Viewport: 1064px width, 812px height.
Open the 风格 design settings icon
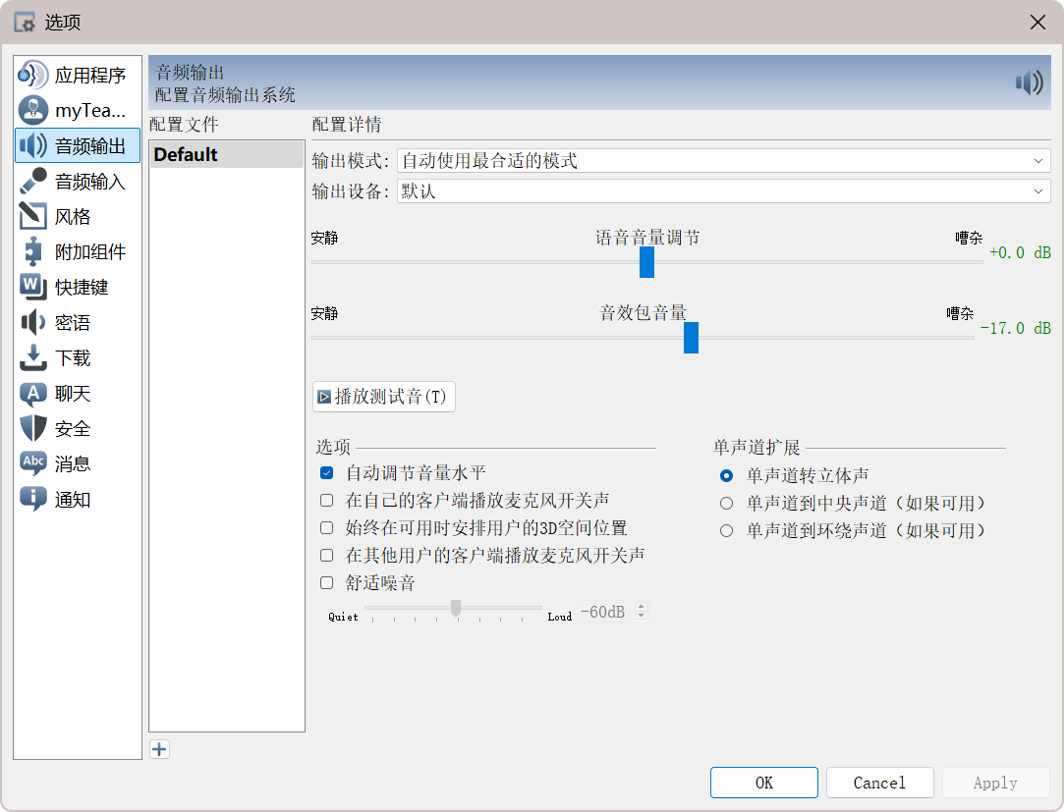(x=33, y=217)
